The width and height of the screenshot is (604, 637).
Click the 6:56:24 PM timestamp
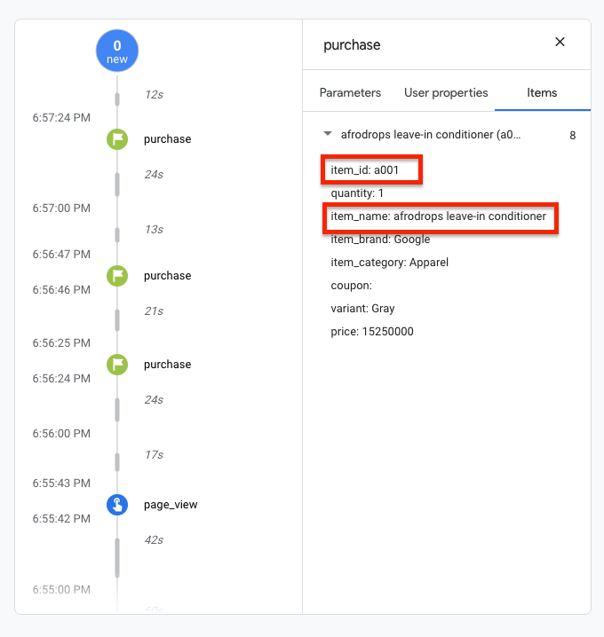click(x=61, y=378)
